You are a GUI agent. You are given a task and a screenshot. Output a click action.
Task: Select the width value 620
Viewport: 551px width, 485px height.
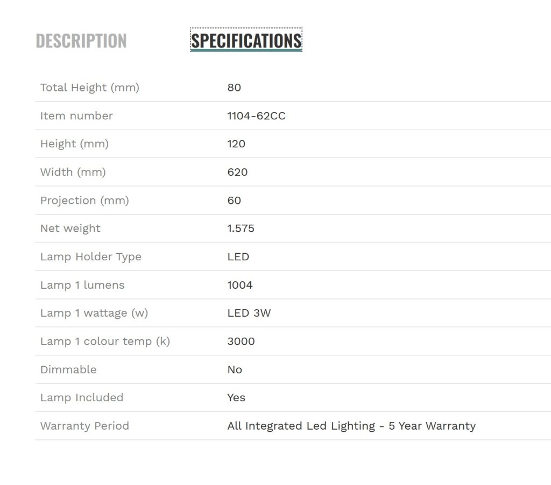click(x=237, y=172)
